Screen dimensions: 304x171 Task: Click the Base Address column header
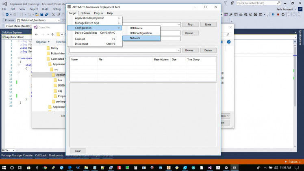(x=161, y=59)
